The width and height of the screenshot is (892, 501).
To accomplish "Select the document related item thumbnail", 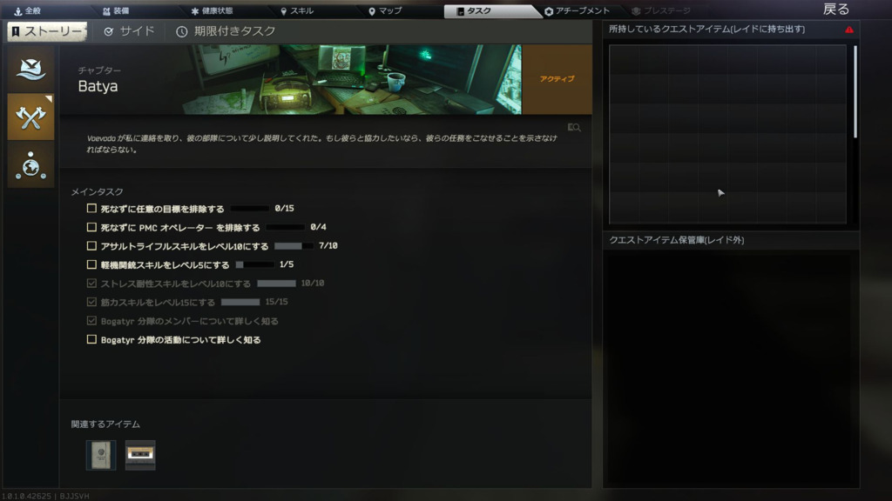I will [x=101, y=455].
